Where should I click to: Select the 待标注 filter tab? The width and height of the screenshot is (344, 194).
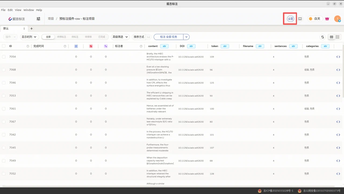coord(75,37)
